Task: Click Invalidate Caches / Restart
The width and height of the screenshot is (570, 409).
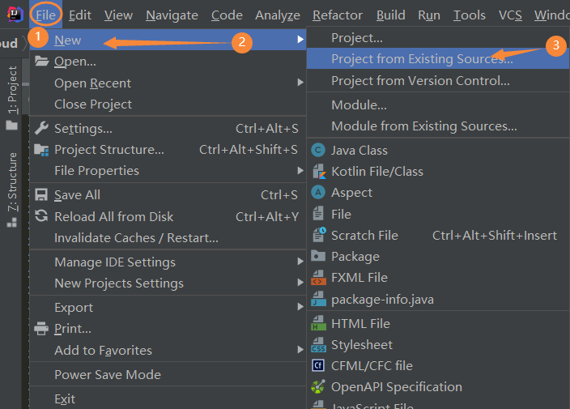Action: coord(136,237)
